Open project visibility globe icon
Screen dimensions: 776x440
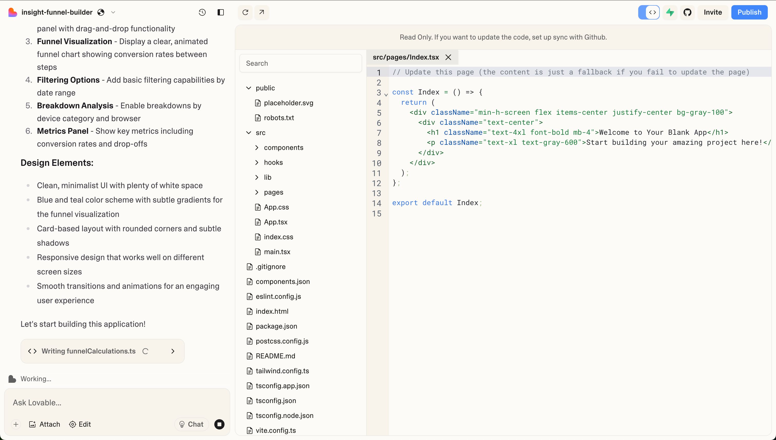pyautogui.click(x=101, y=12)
